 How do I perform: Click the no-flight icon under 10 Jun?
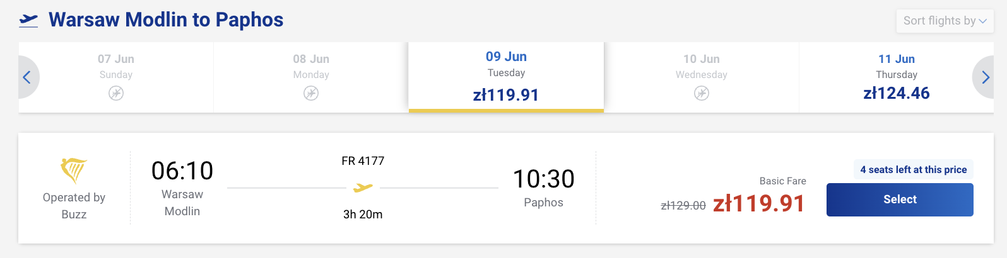click(702, 94)
